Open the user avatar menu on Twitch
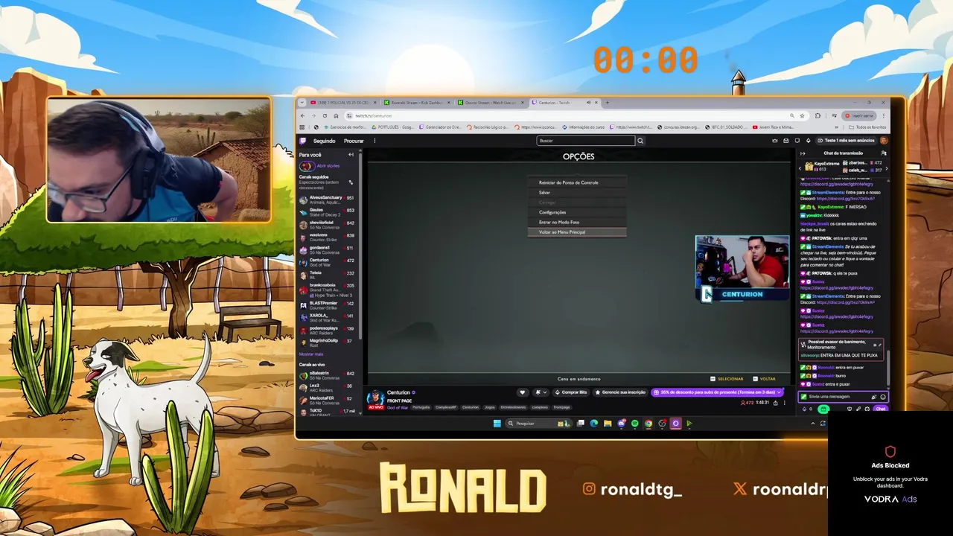953x536 pixels. click(884, 141)
